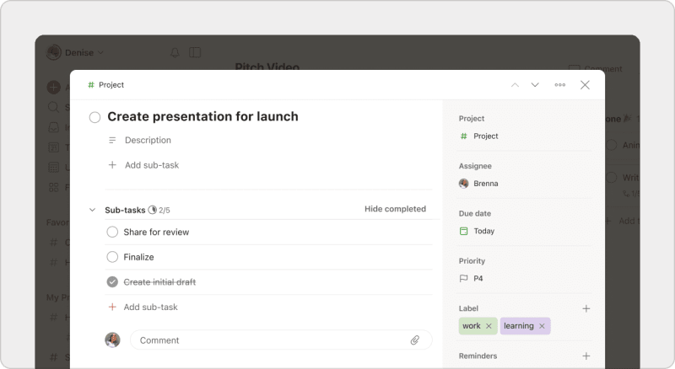Check off 'Share for review' sub-task
The image size is (675, 369).
pos(112,233)
